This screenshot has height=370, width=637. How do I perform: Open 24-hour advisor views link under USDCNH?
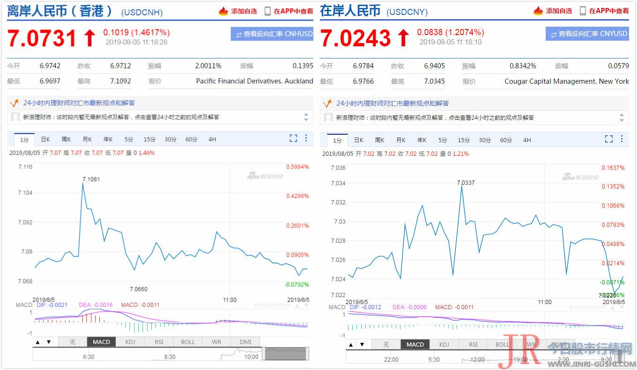click(x=79, y=103)
